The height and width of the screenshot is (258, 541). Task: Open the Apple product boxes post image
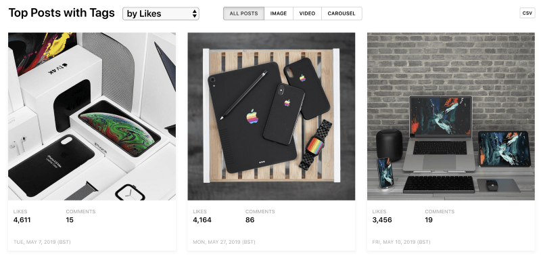coord(92,116)
